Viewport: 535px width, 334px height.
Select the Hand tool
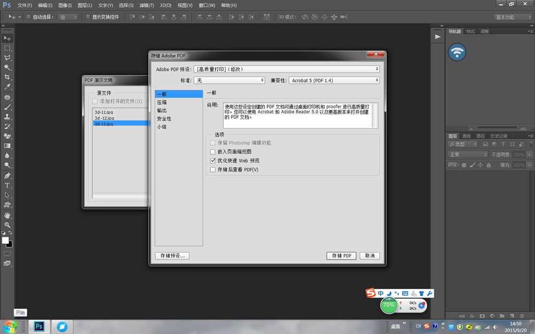7,215
